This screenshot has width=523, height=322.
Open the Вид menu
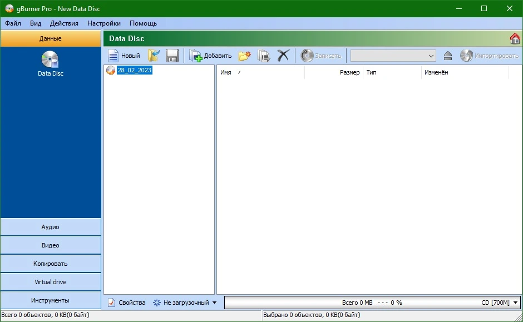click(36, 23)
